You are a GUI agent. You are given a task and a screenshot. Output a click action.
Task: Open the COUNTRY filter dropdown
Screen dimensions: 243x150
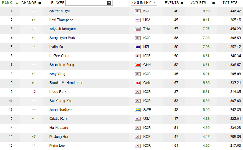[x=144, y=3]
